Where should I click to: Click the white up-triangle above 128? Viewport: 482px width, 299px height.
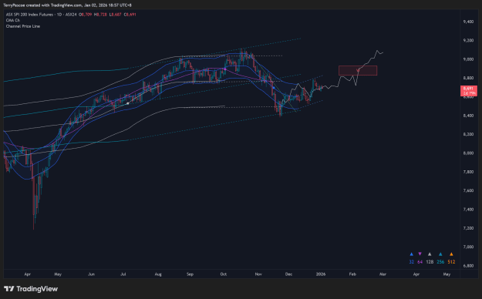tap(430, 254)
